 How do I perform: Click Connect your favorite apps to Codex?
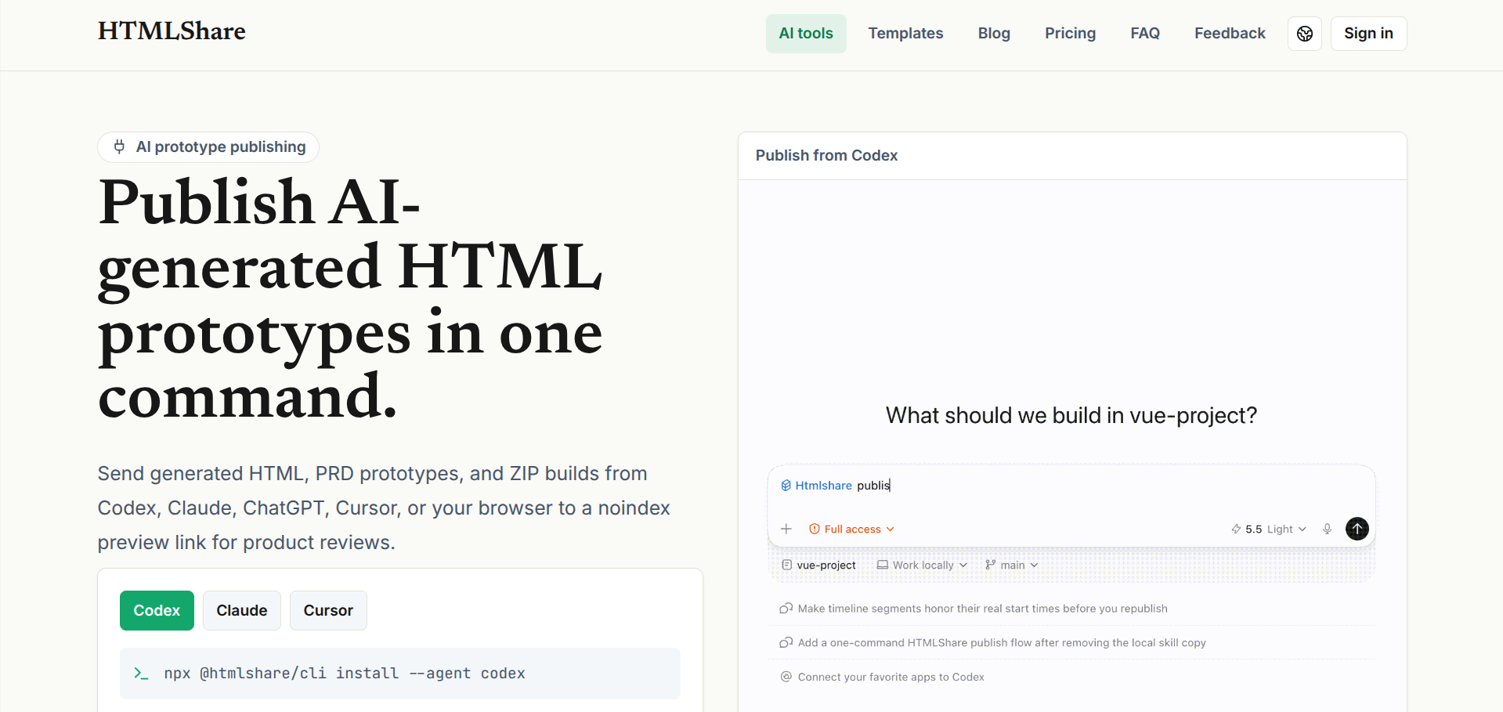[891, 678]
